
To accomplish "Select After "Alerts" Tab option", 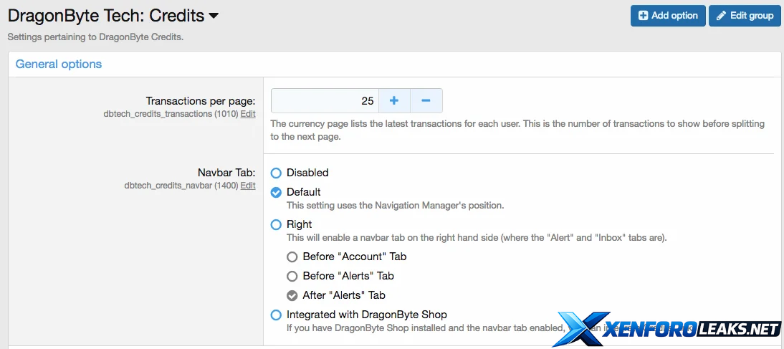I will [292, 295].
